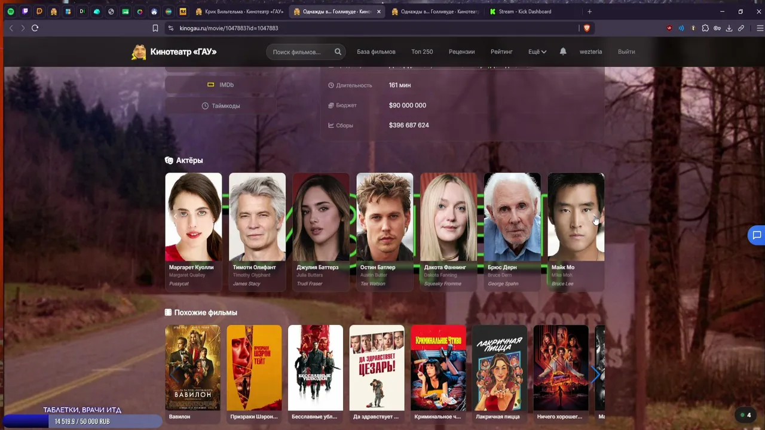Viewport: 765px width, 430px height.
Task: Open notifications bell
Action: point(563,51)
